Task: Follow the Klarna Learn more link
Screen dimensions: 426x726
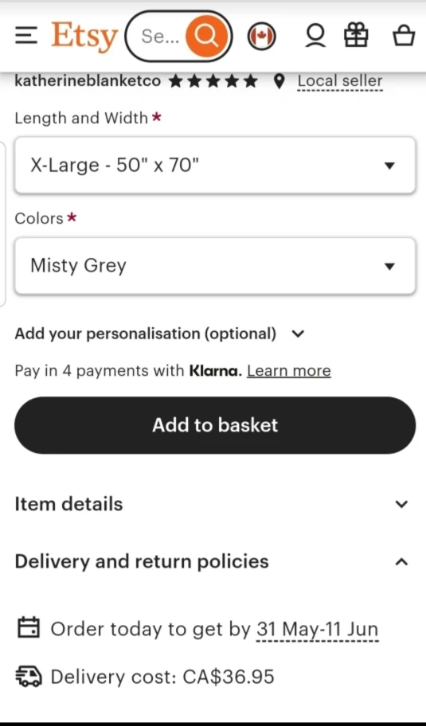Action: pos(289,371)
